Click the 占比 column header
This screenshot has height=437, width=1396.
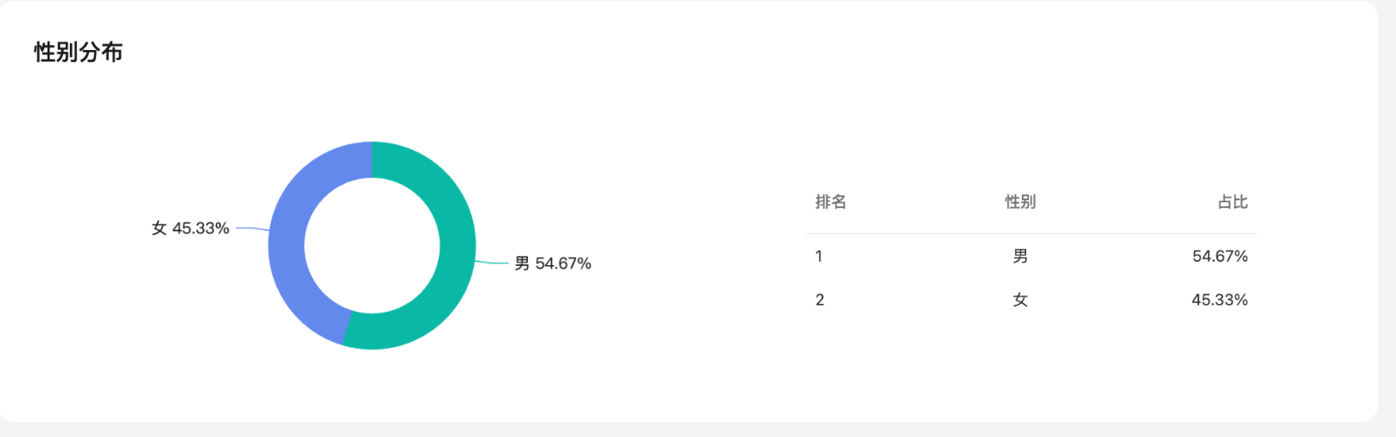point(1232,202)
